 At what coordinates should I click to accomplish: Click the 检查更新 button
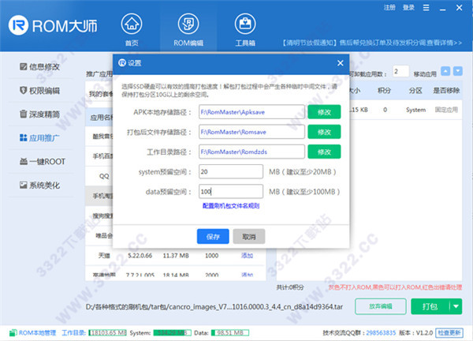(x=449, y=333)
